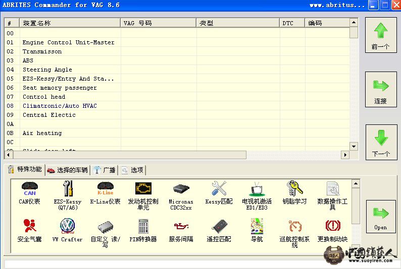Click horizontal scrollbar left arrow
This screenshot has width=401, height=269.
coord(9,155)
